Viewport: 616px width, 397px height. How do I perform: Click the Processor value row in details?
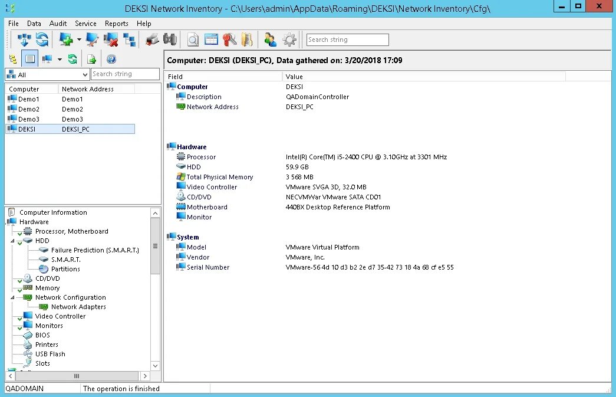tap(365, 157)
